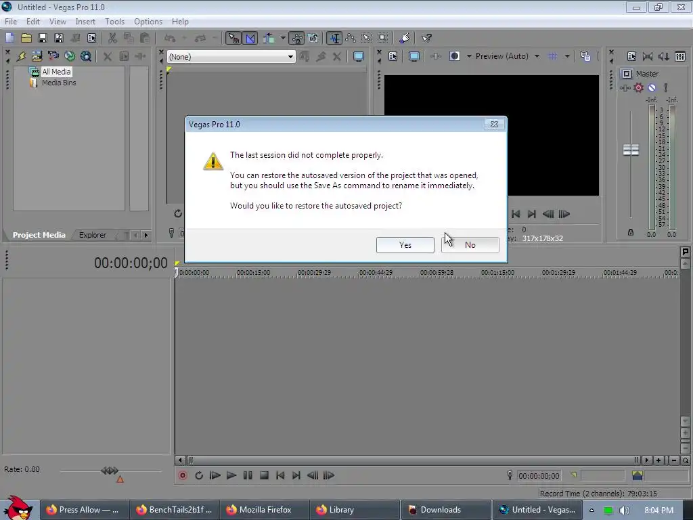Click the What's This help icon
The width and height of the screenshot is (693, 520).
426,38
